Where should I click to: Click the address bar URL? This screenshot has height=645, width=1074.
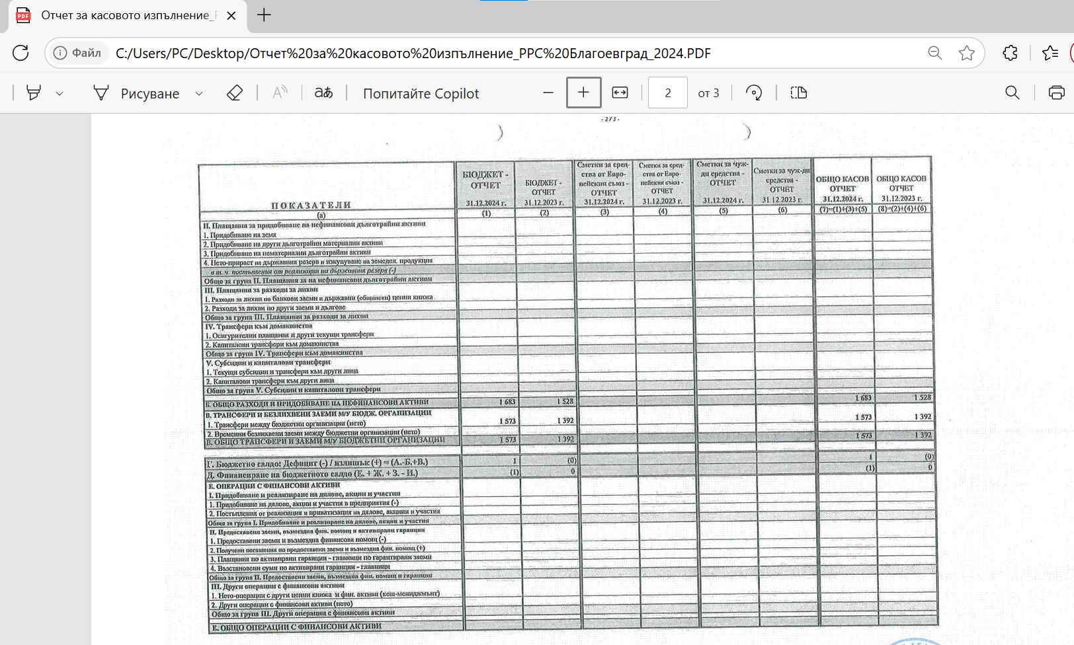coord(413,54)
